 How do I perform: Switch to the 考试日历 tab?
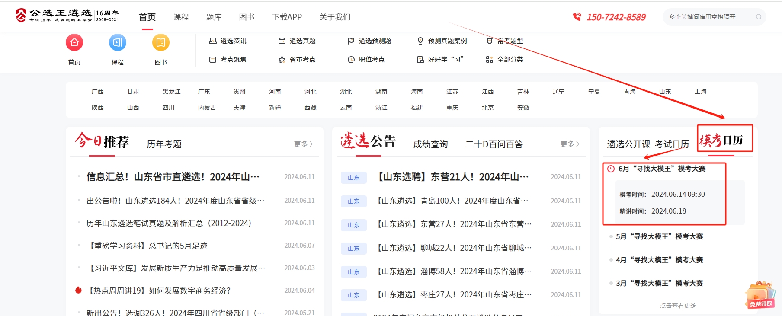(672, 144)
